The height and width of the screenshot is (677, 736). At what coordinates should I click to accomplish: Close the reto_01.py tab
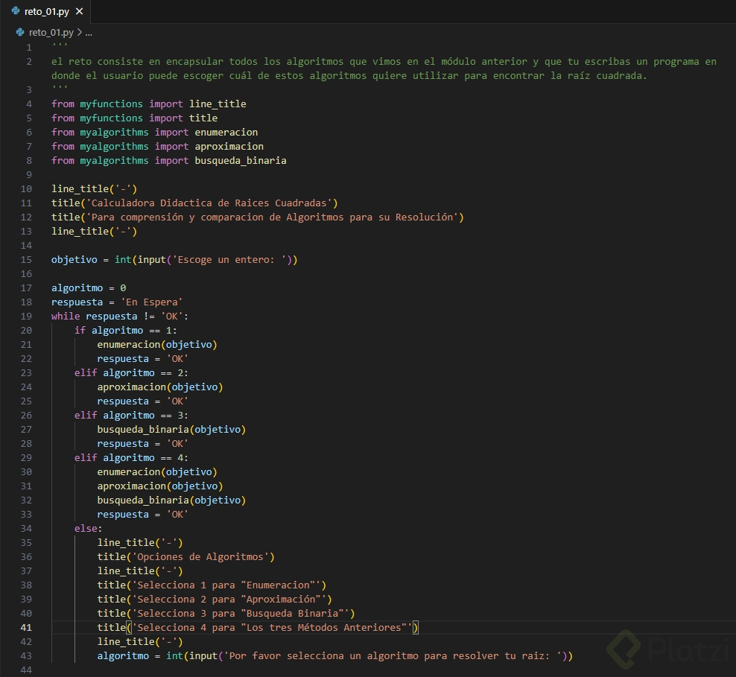point(79,11)
